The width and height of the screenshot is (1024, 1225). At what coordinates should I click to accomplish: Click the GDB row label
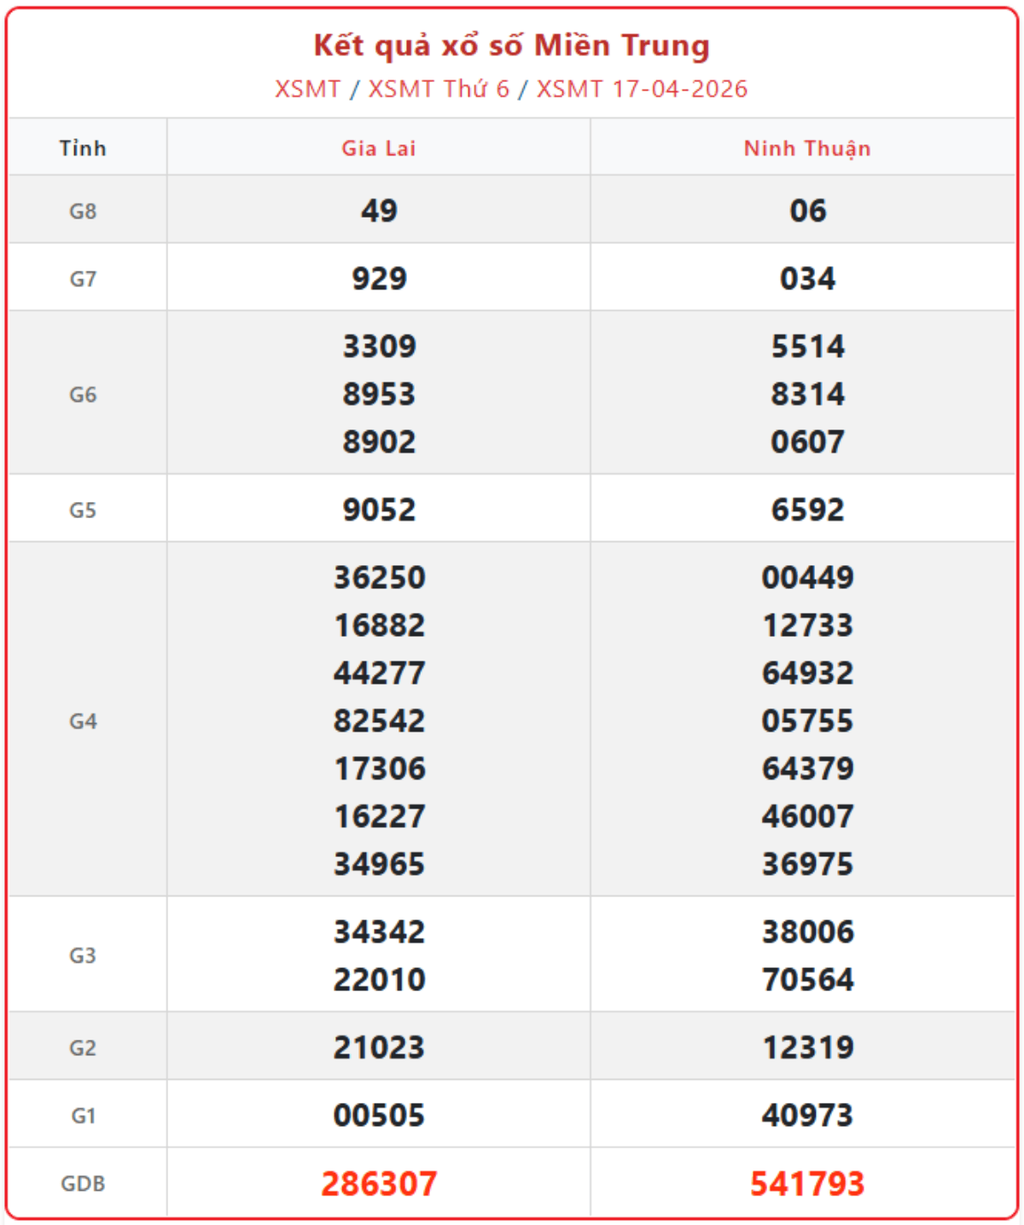[83, 1184]
